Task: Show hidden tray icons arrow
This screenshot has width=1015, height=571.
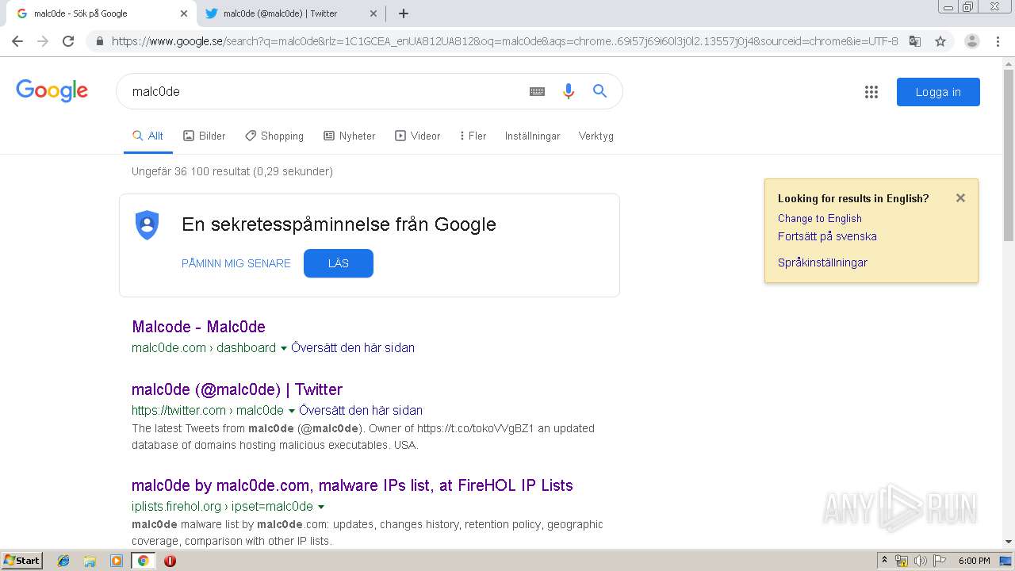Action: click(885, 561)
